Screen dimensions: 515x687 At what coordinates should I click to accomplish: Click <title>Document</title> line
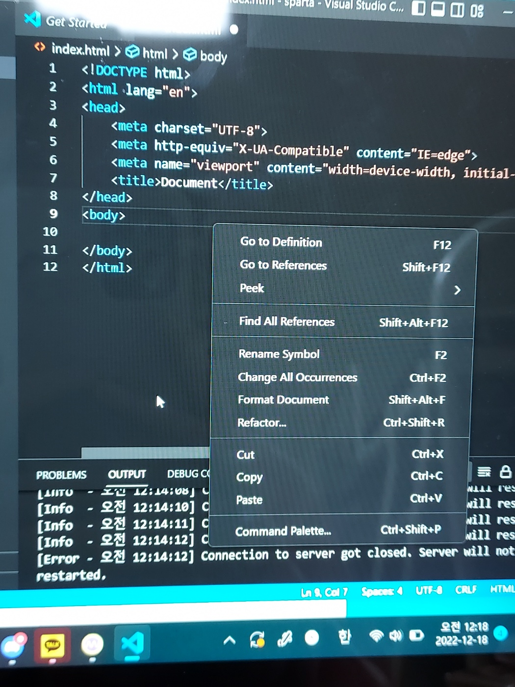[x=192, y=183]
